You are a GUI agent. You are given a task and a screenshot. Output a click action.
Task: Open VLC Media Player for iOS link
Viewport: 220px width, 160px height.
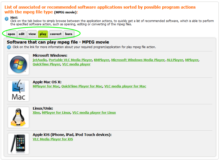[x=53, y=139]
